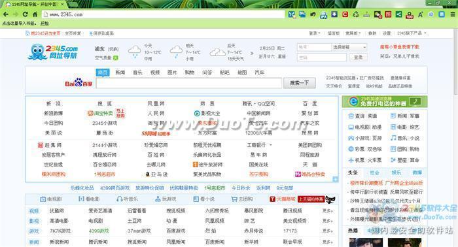Open 彩票 双色球 sidebar link

[365, 149]
